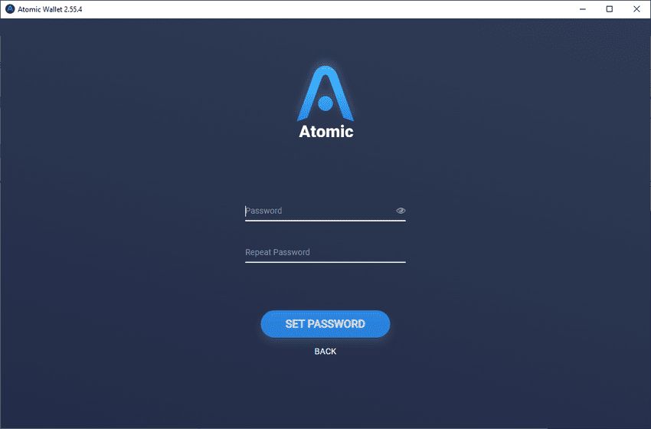Toggle password visibility with the eye icon
This screenshot has width=651, height=429.
coord(401,211)
